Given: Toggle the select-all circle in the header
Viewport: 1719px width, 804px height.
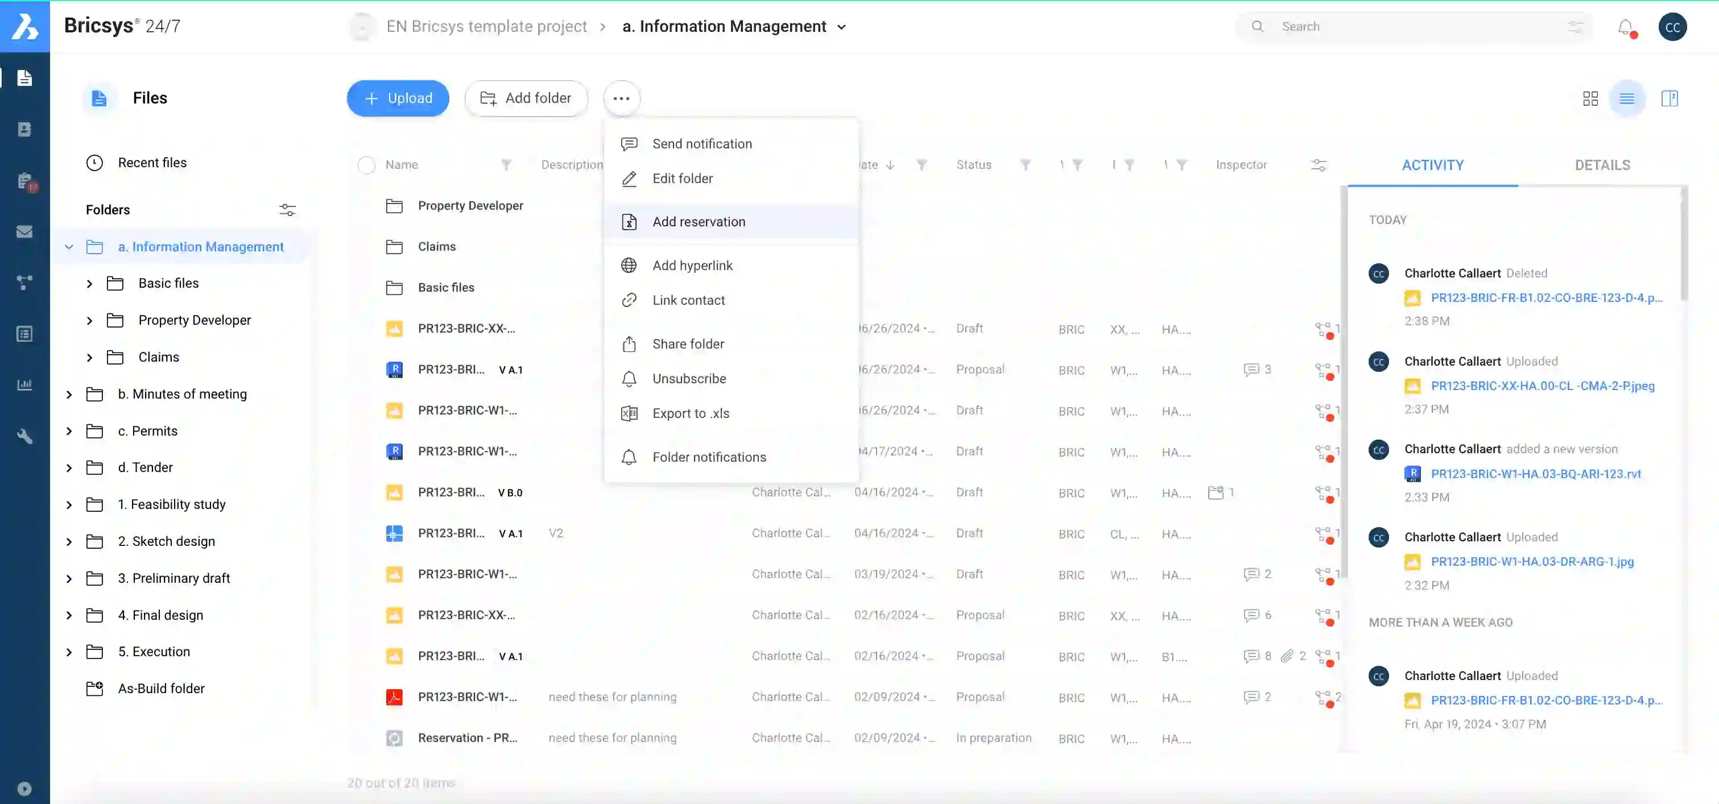Looking at the screenshot, I should click(x=366, y=165).
